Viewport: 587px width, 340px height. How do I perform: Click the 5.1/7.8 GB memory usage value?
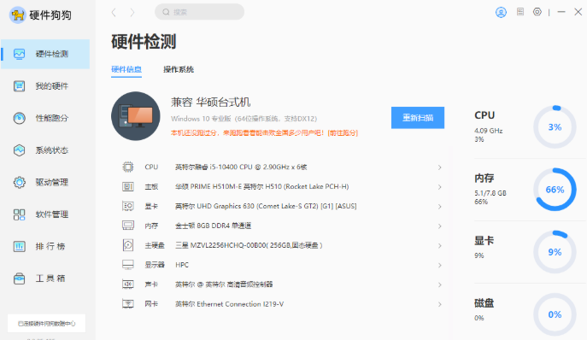[x=490, y=193]
